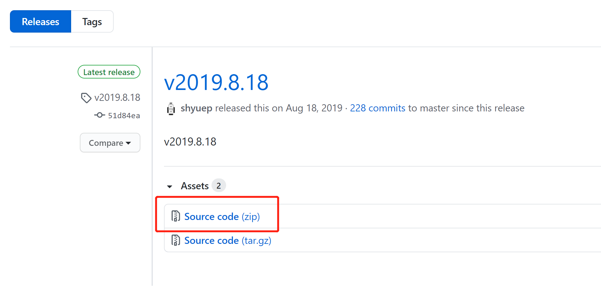Open the Compare dropdown

[x=110, y=143]
